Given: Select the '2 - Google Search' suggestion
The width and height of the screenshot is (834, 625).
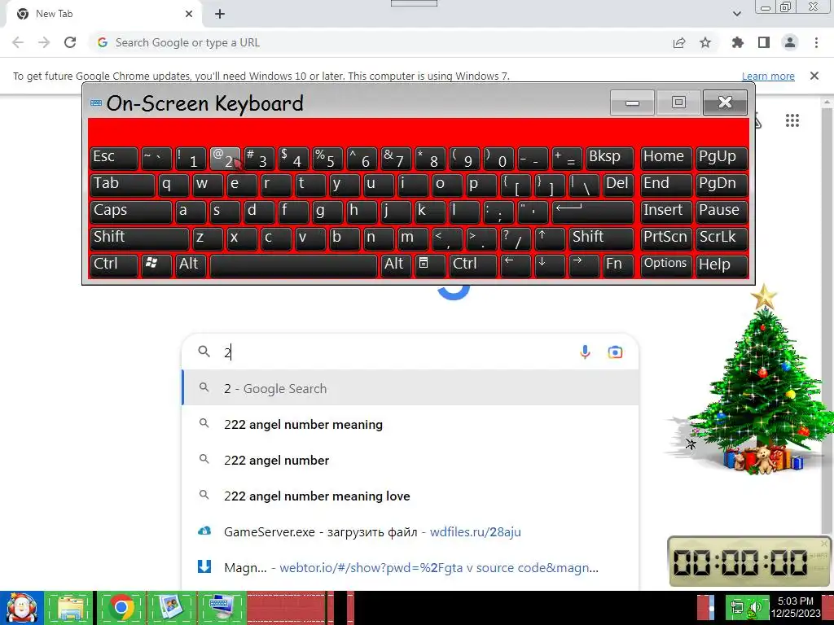Looking at the screenshot, I should point(410,388).
